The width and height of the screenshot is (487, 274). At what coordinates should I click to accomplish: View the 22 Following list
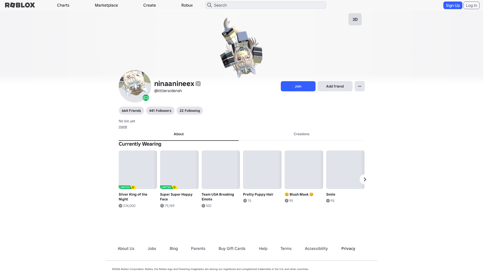point(190,111)
